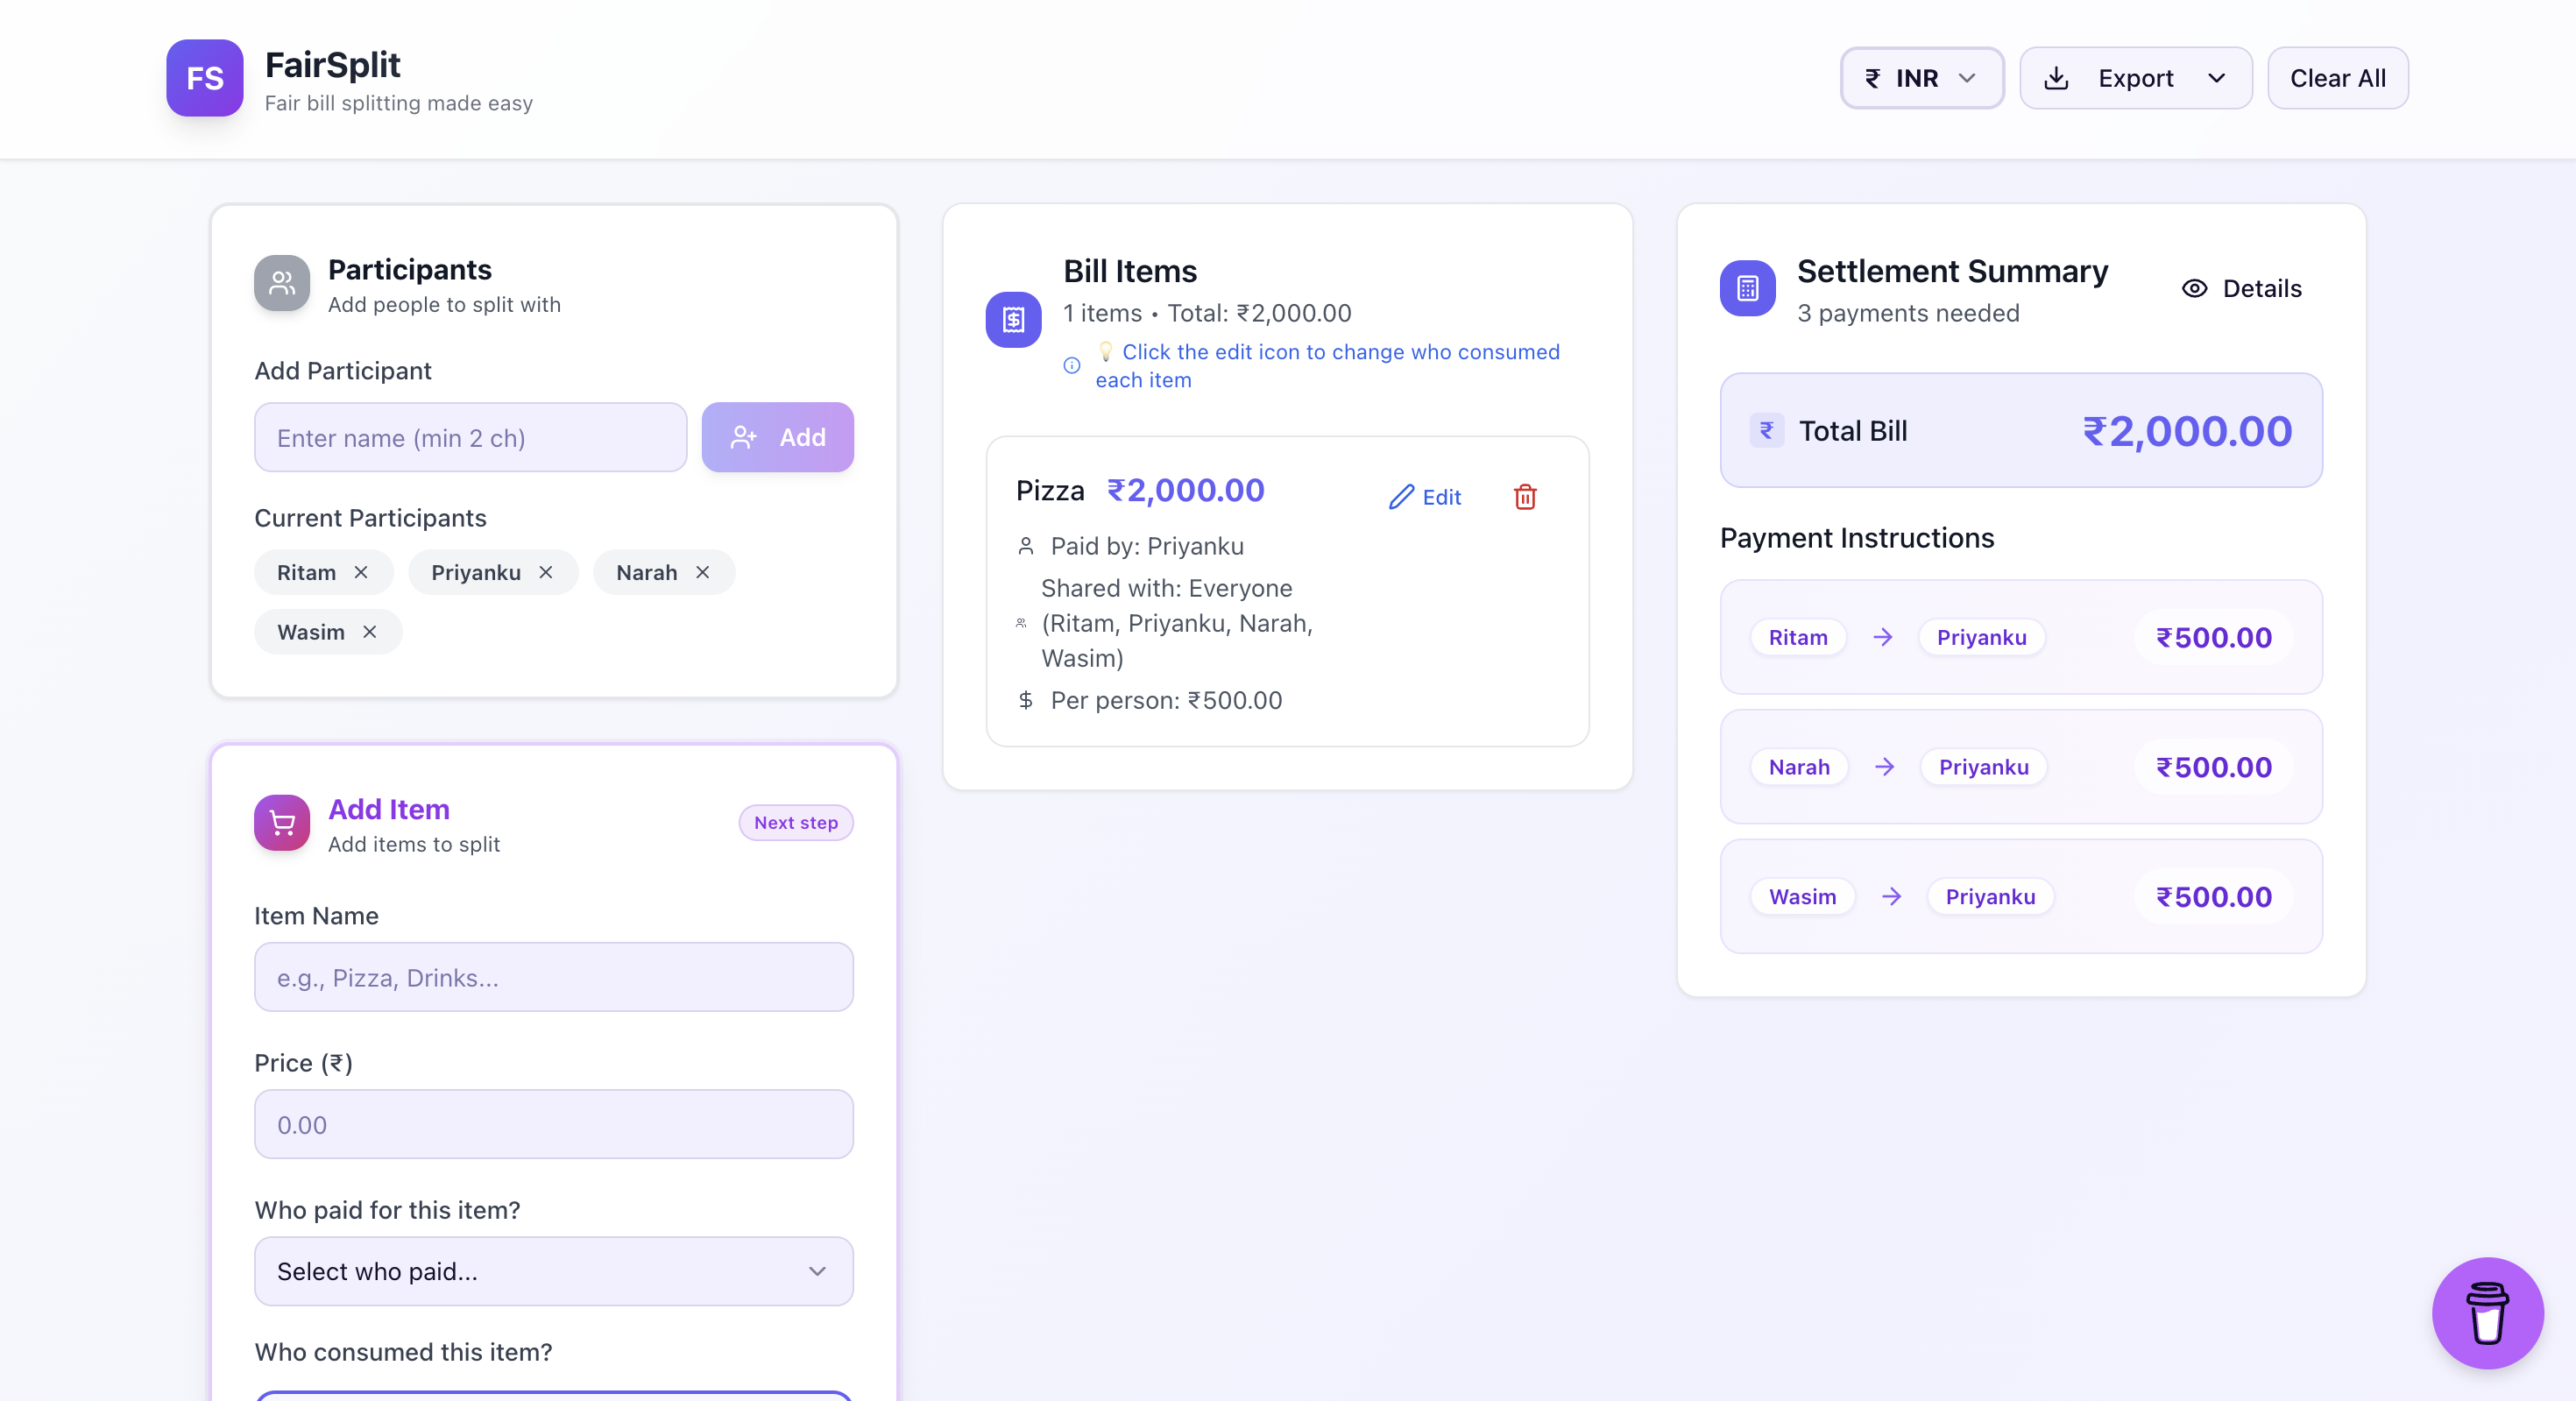Click the Clear All button
Image resolution: width=2576 pixels, height=1401 pixels.
(x=2337, y=78)
